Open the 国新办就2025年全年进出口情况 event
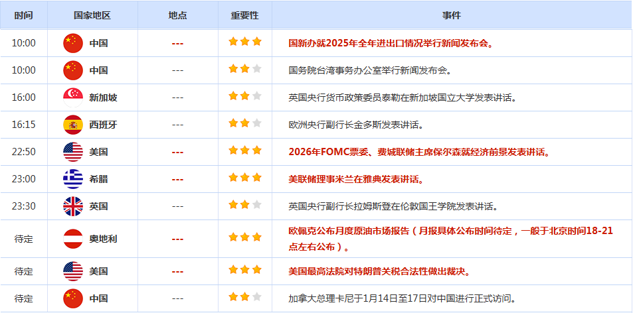This screenshot has width=633, height=313. (392, 43)
